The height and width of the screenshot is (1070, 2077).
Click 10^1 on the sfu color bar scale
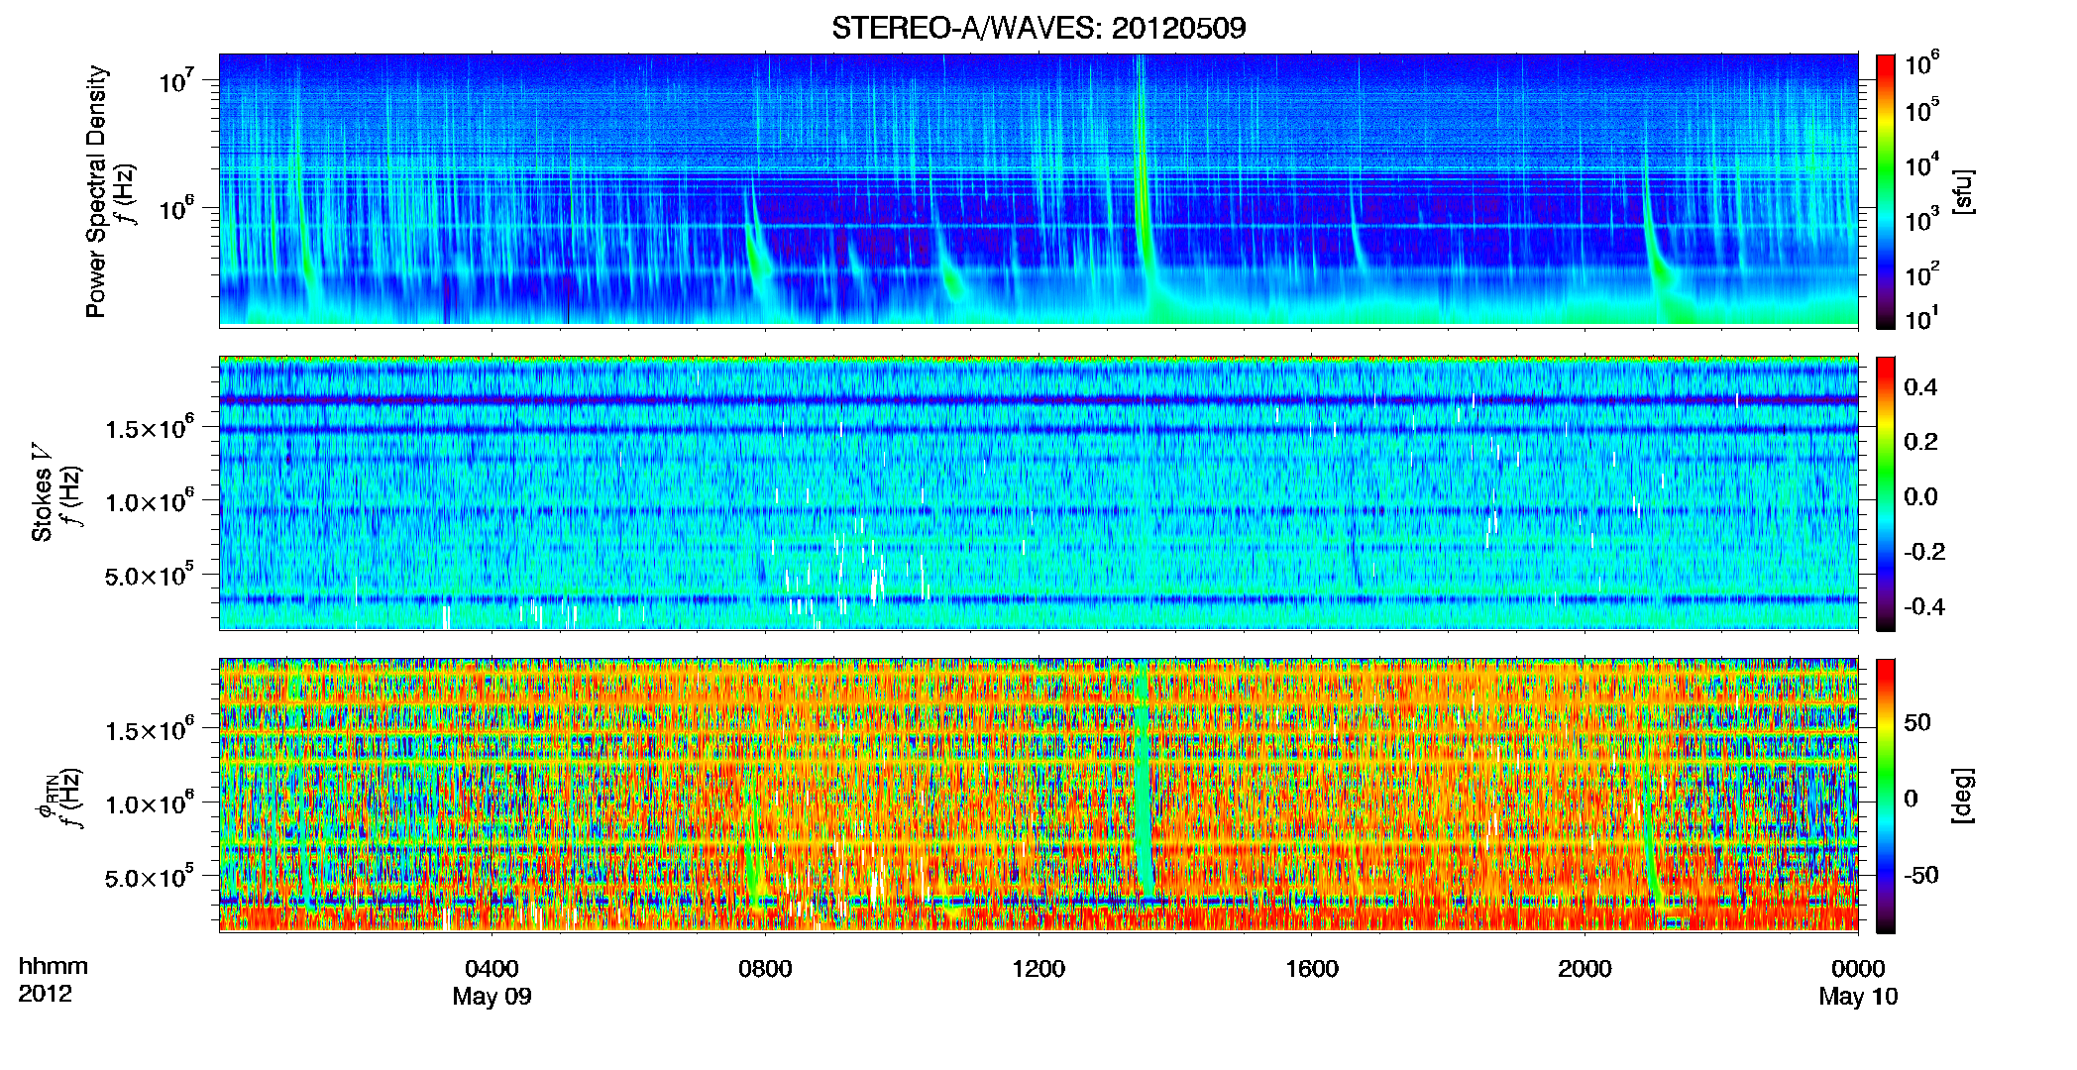[x=1922, y=319]
